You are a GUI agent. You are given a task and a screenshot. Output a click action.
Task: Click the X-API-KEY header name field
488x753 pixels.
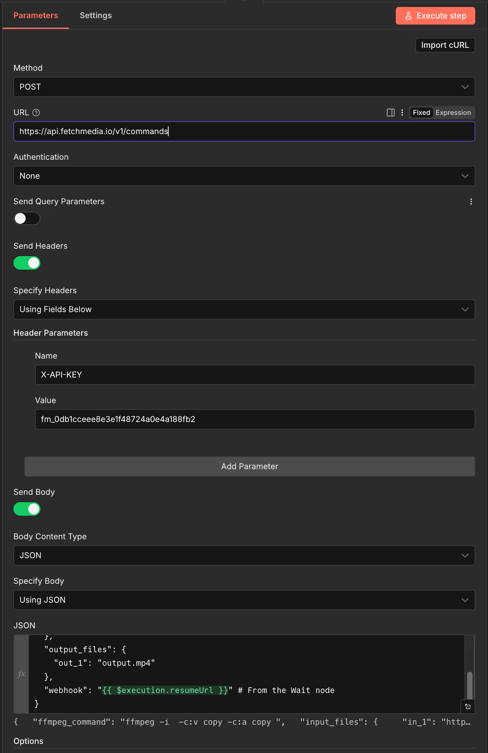point(255,375)
